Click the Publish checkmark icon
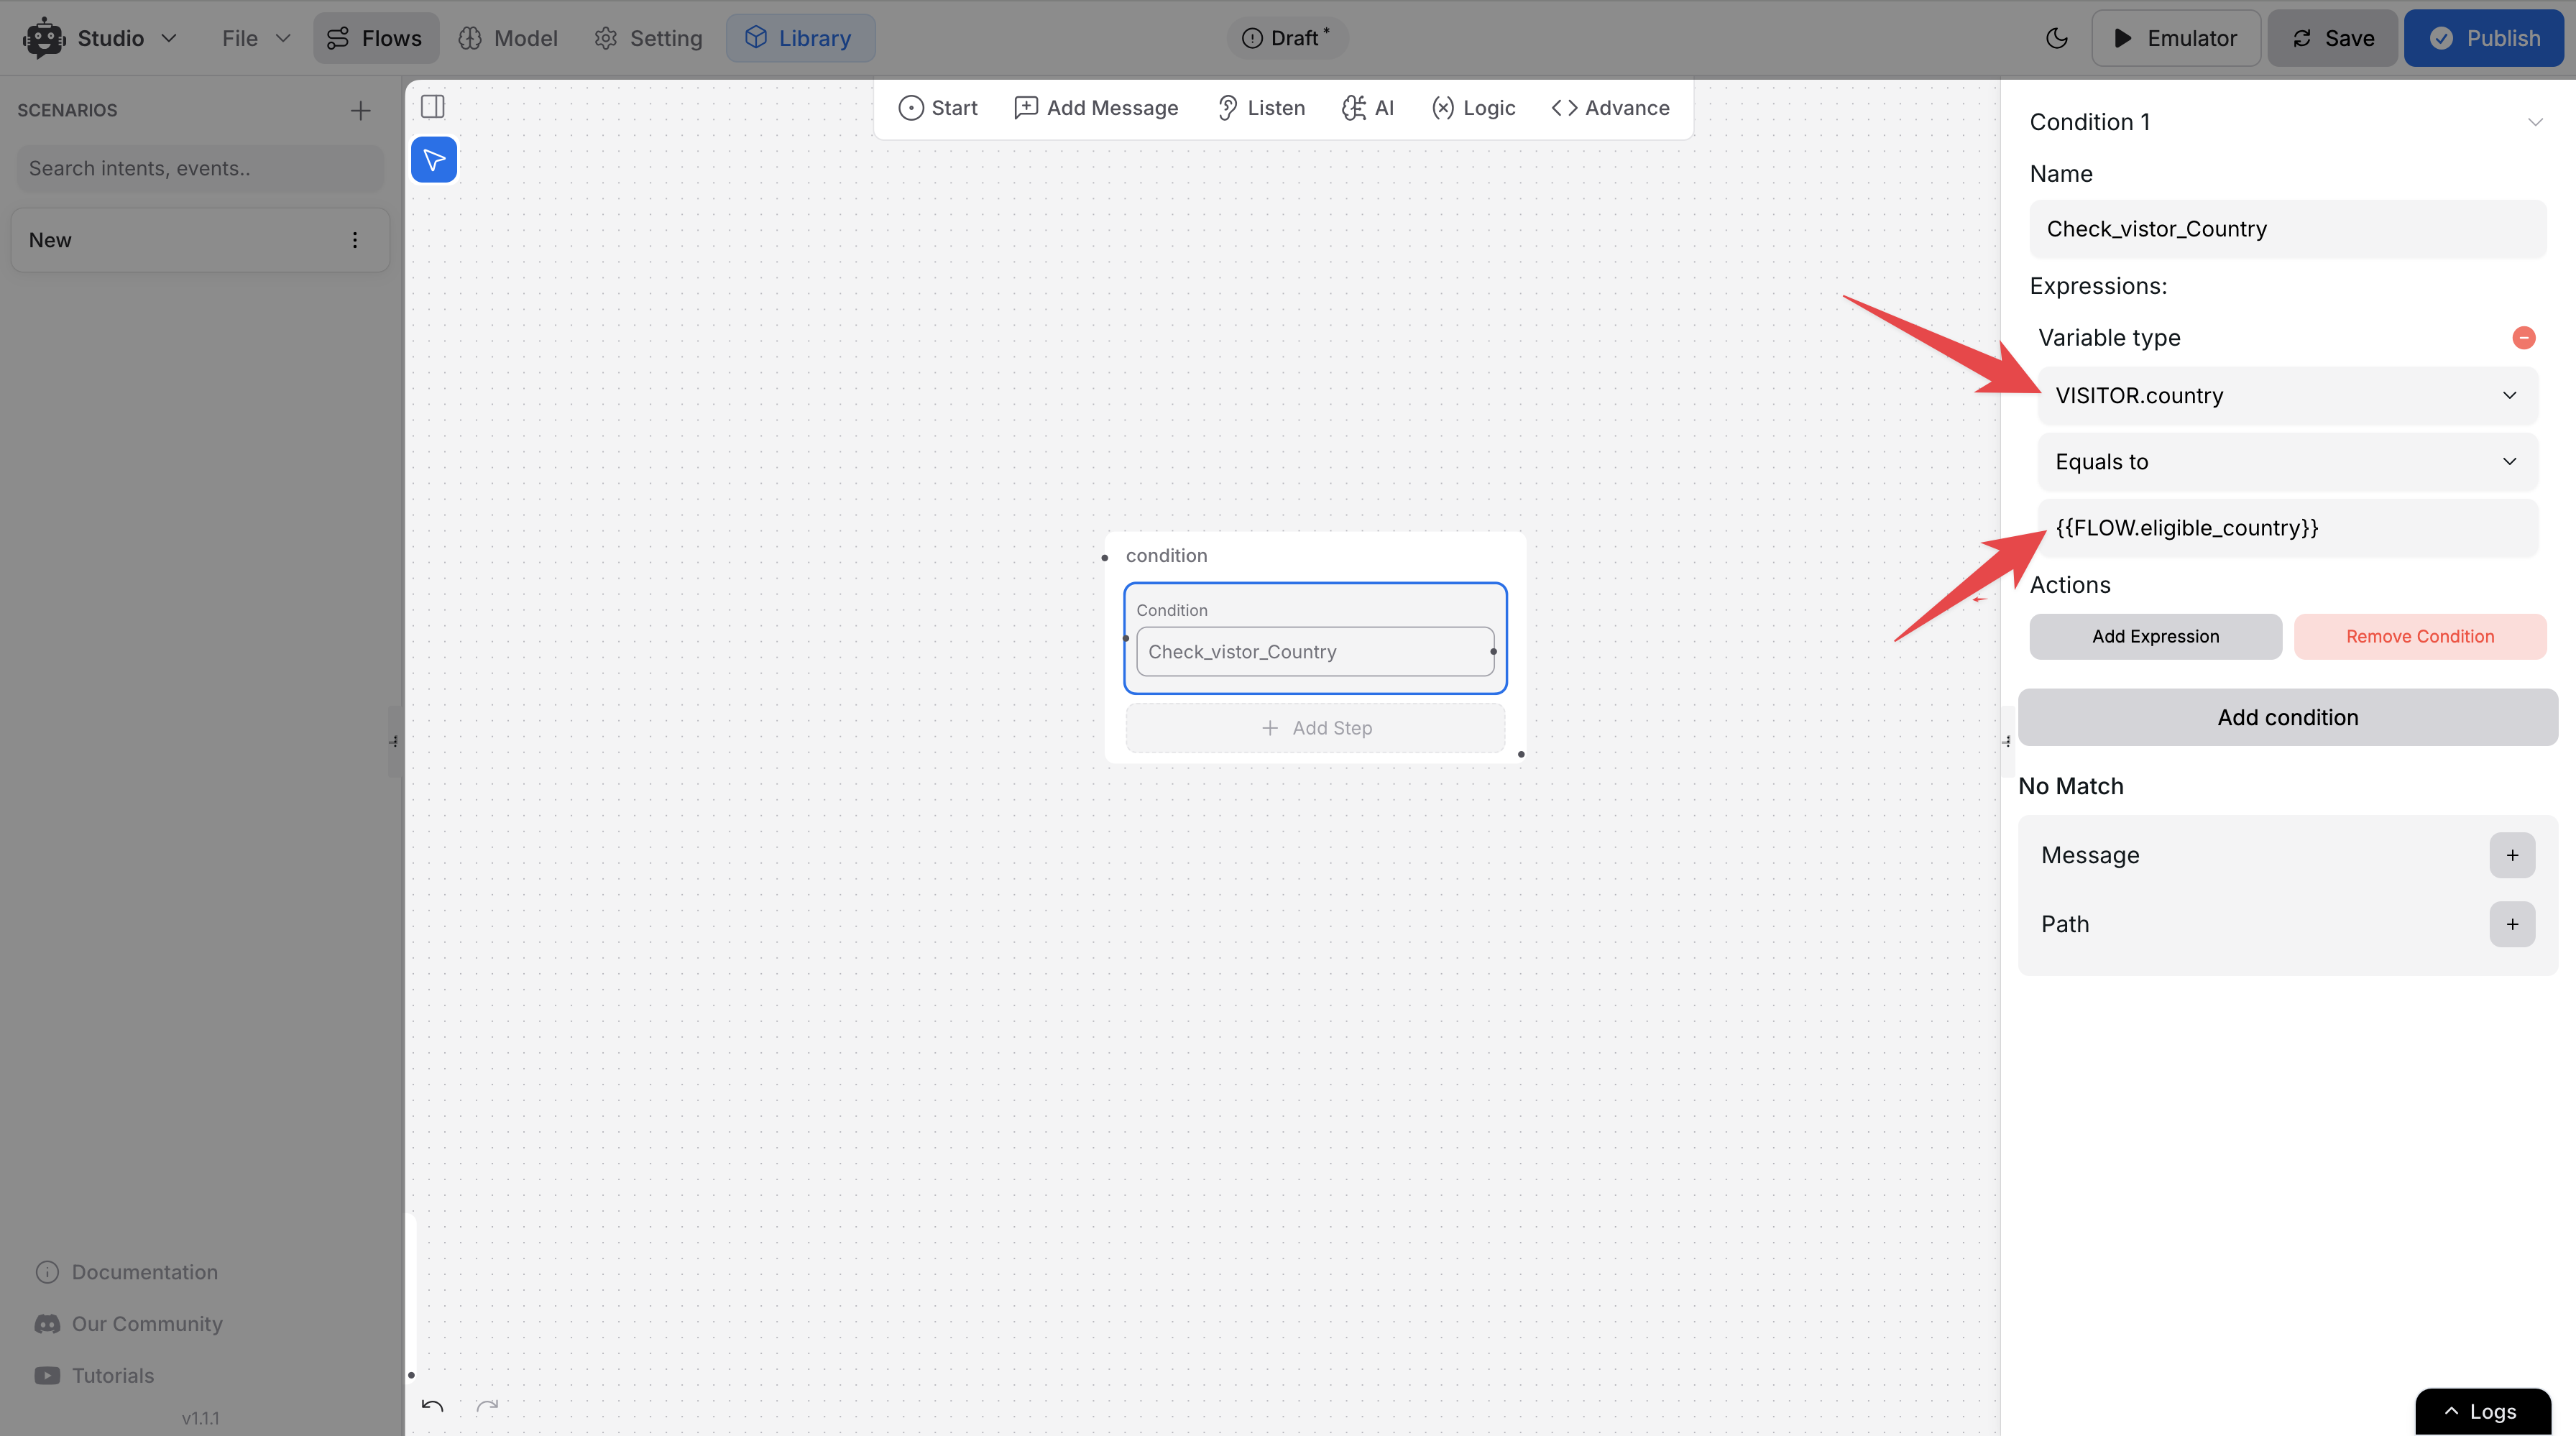The height and width of the screenshot is (1436, 2576). pos(2442,38)
